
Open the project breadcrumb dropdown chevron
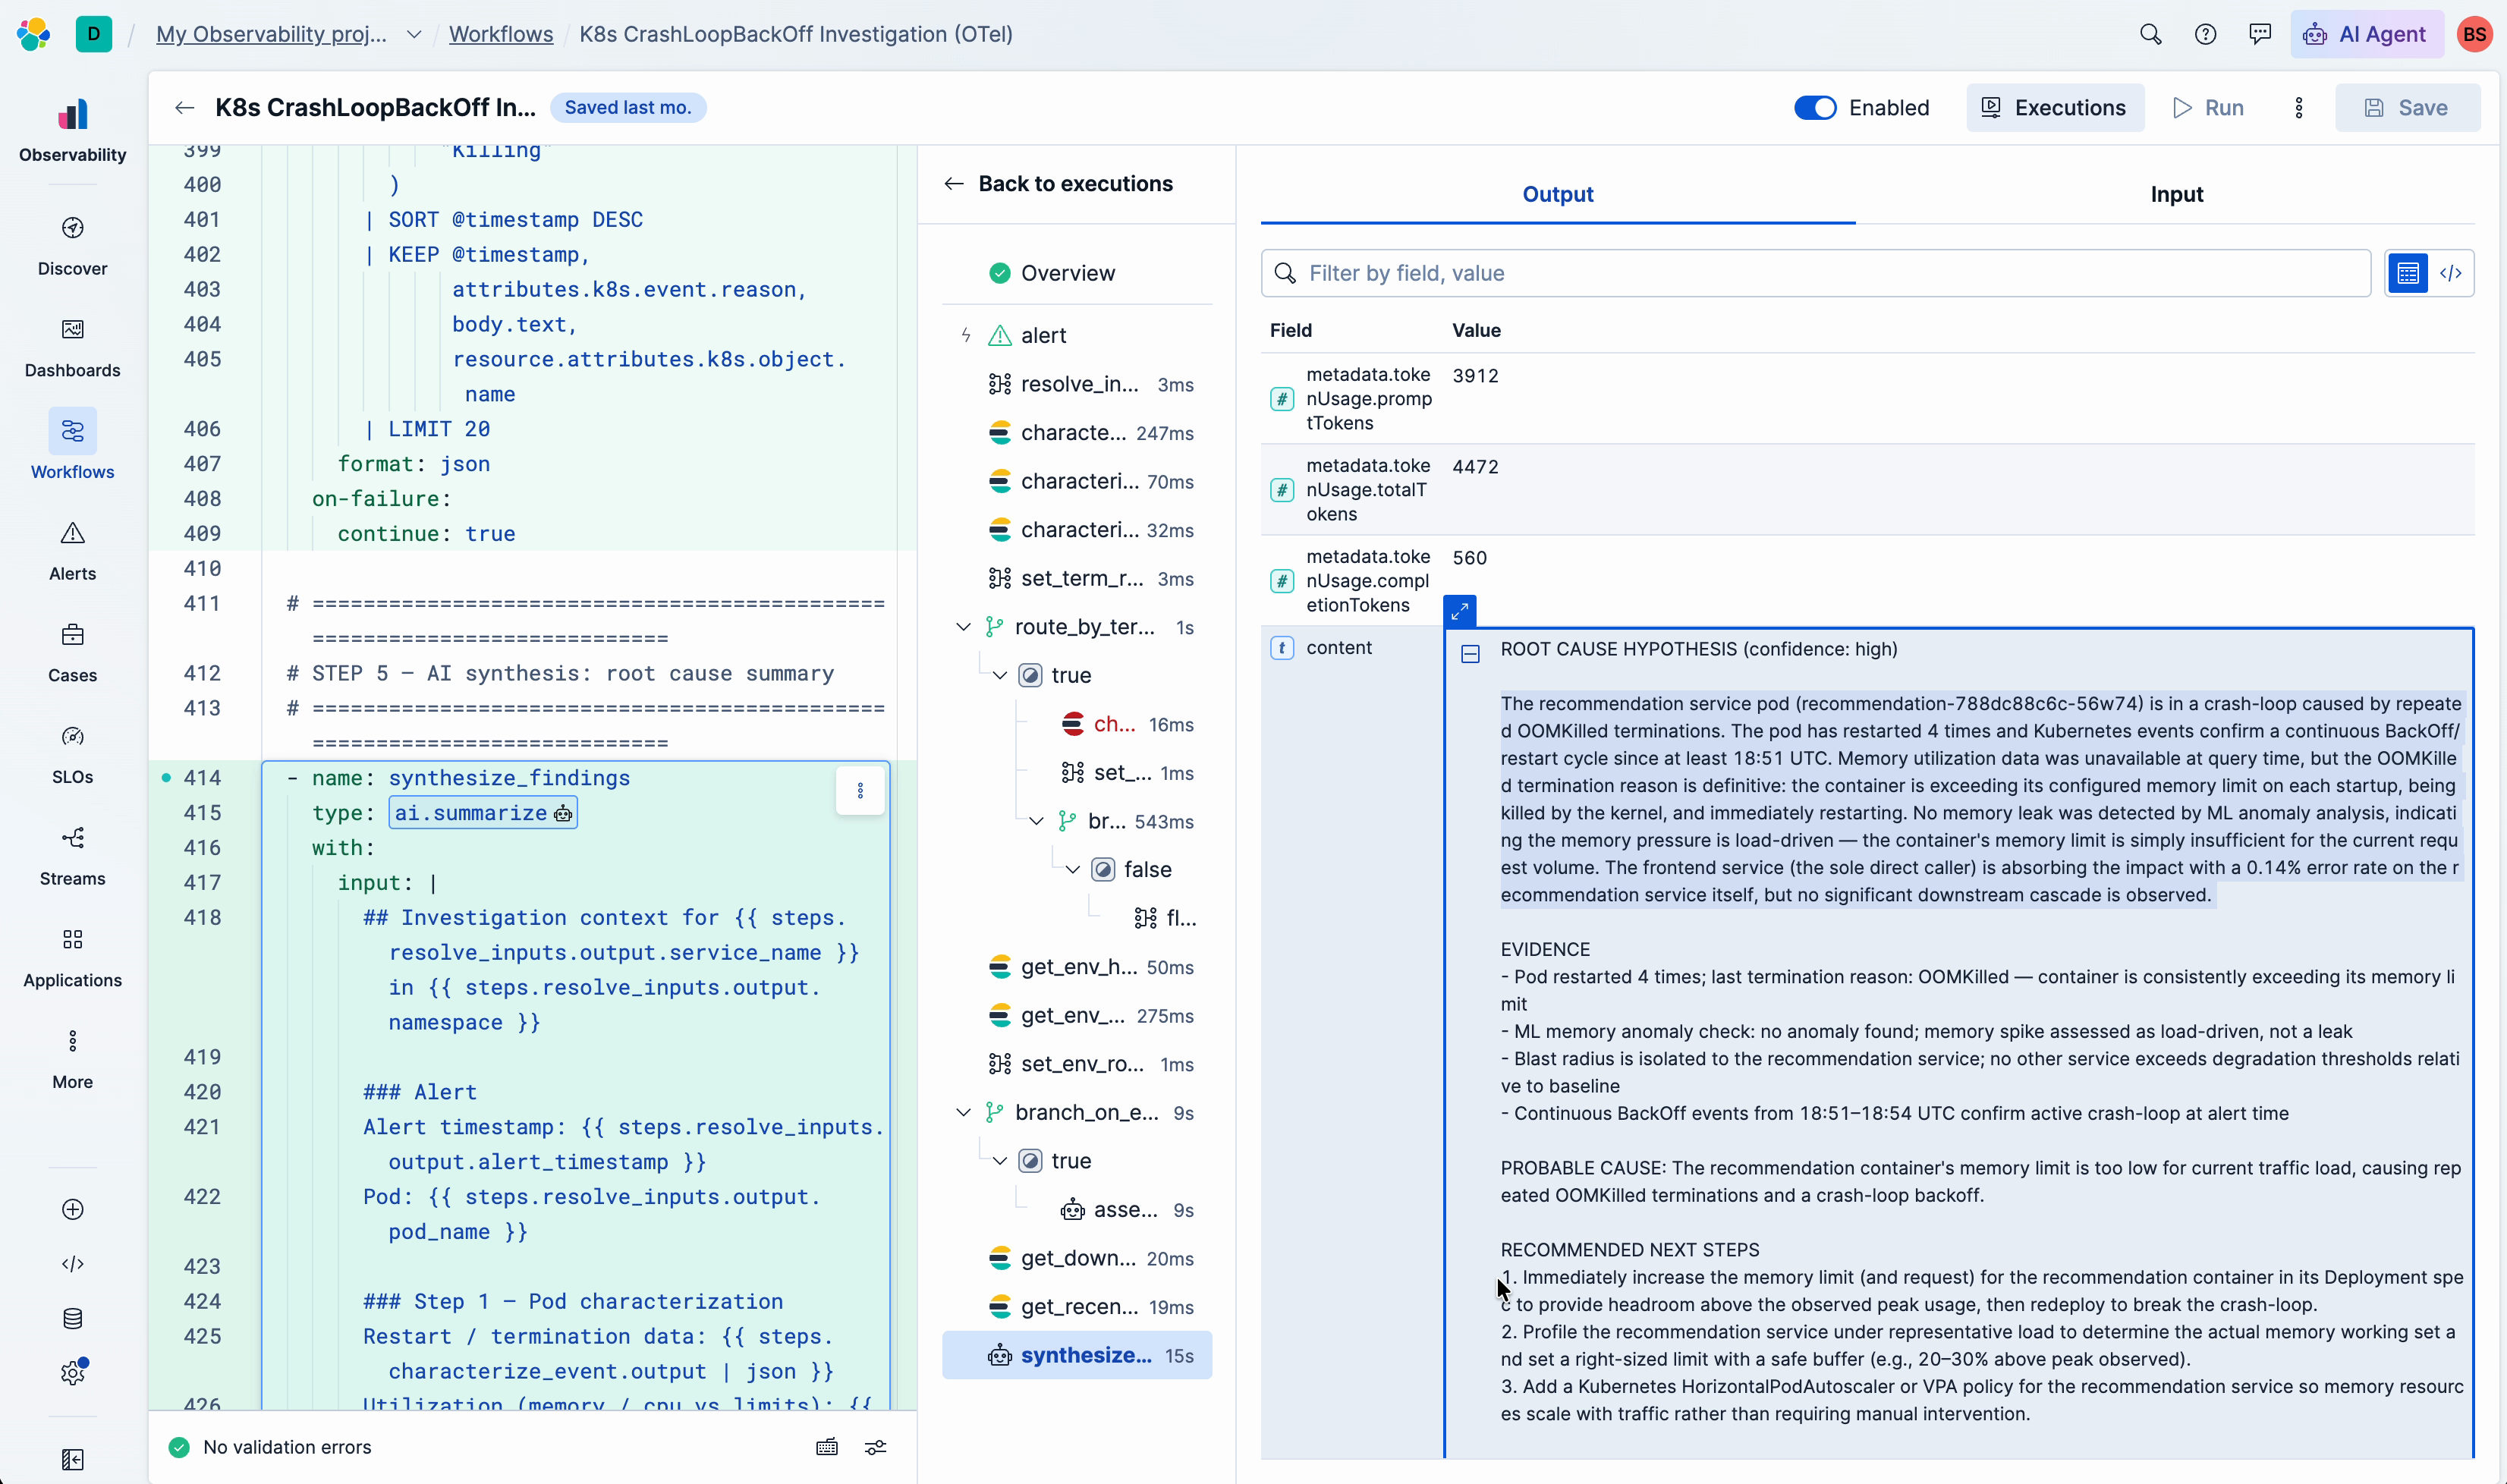click(x=413, y=34)
